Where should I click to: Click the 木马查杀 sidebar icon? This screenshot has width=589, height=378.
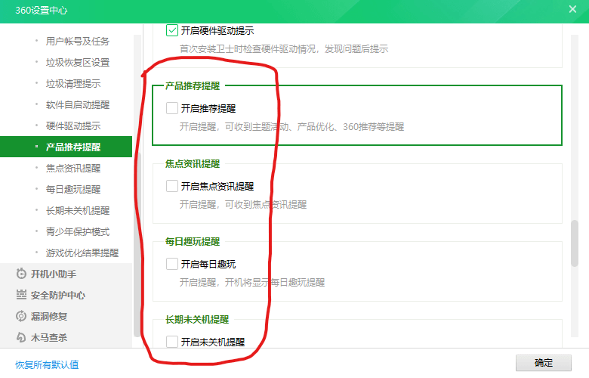pyautogui.click(x=21, y=337)
